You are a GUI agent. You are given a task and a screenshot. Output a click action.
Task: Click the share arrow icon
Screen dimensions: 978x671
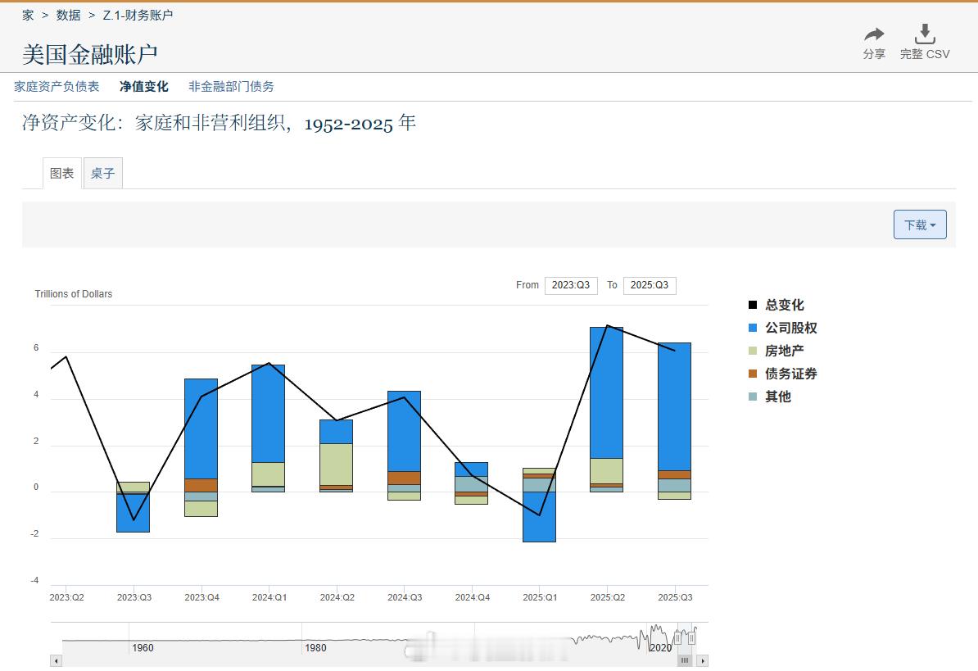(874, 34)
